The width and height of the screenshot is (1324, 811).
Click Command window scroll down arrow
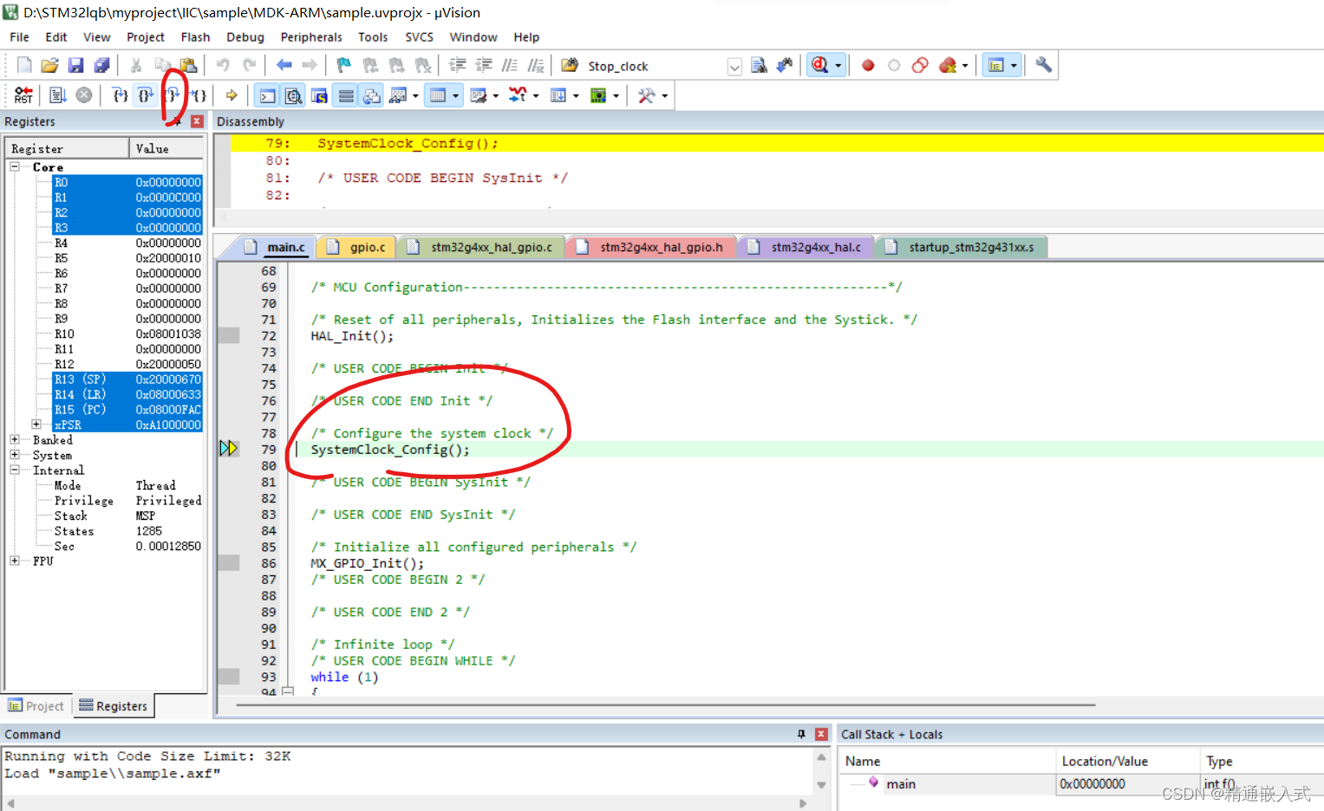(821, 785)
